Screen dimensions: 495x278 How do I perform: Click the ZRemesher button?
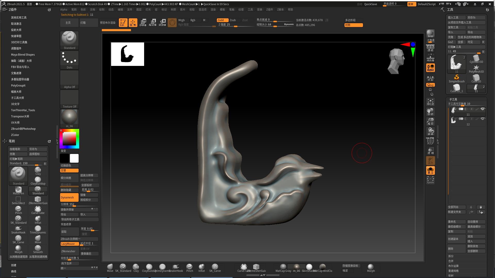tap(69, 251)
